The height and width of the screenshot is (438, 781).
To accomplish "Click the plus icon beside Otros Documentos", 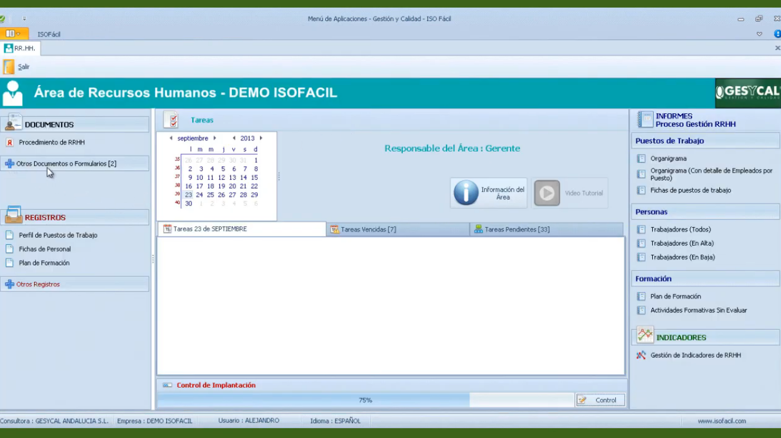I will 9,164.
